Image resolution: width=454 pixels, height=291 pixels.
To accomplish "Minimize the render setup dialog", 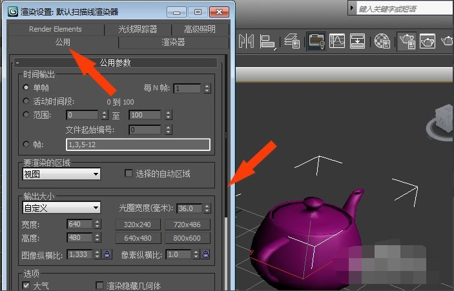I will pyautogui.click(x=176, y=12).
